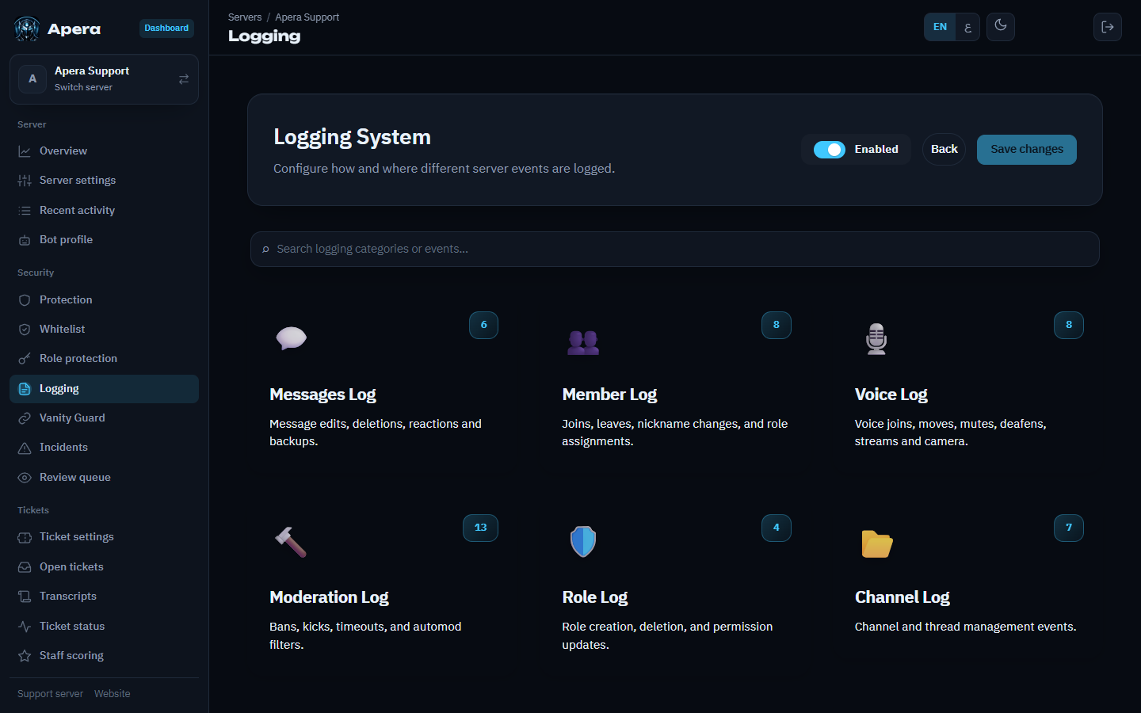Click the Vanity Guard link icon

coord(25,418)
